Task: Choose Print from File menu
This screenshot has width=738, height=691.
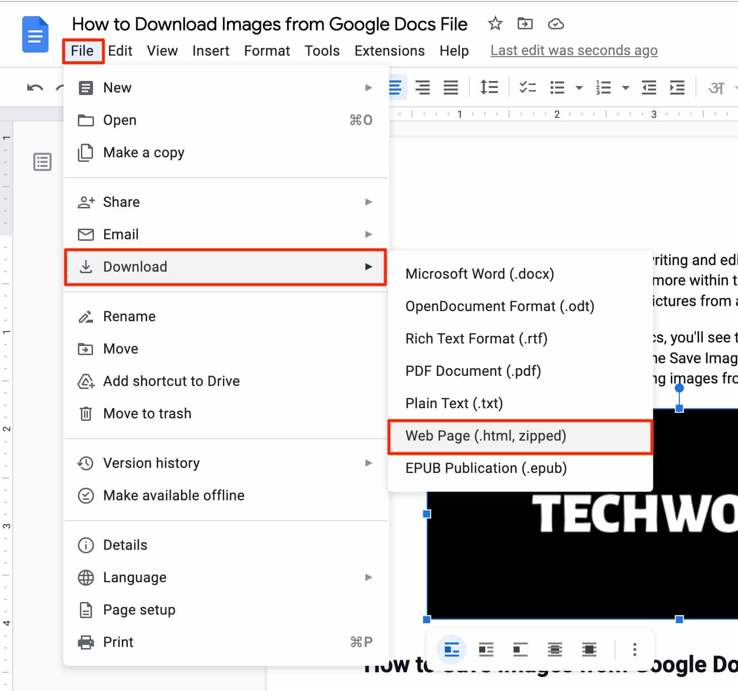Action: pos(226,642)
